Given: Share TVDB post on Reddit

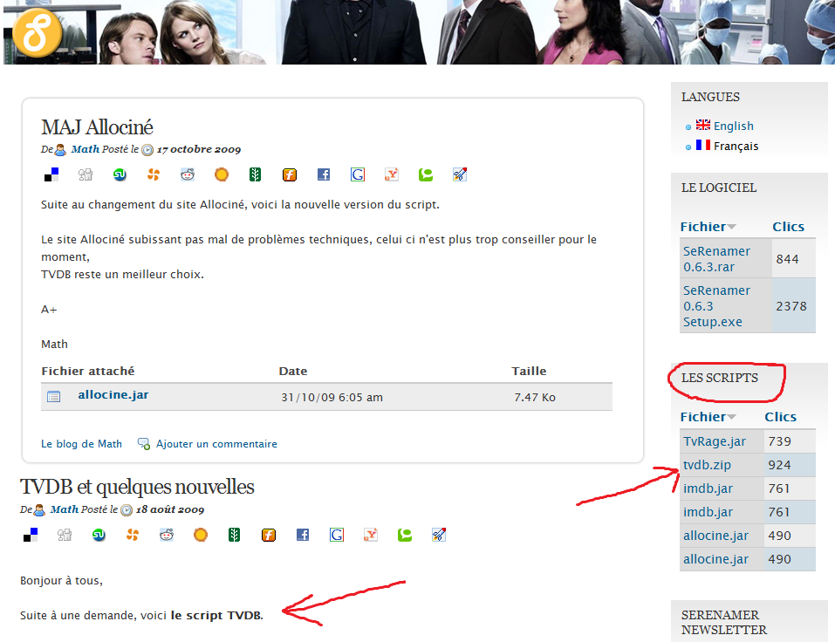Looking at the screenshot, I should [167, 535].
